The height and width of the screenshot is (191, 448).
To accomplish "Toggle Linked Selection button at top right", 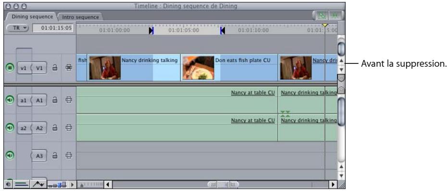I will pos(322,16).
